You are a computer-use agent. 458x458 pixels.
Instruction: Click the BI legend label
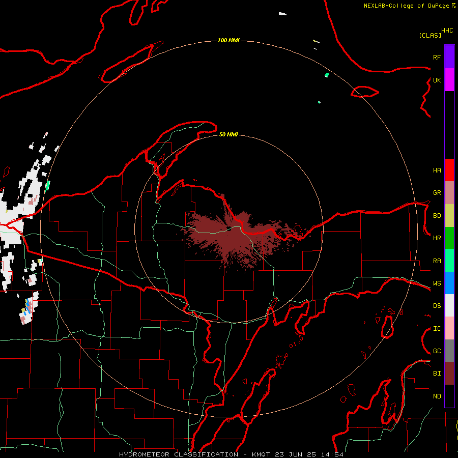(x=437, y=374)
